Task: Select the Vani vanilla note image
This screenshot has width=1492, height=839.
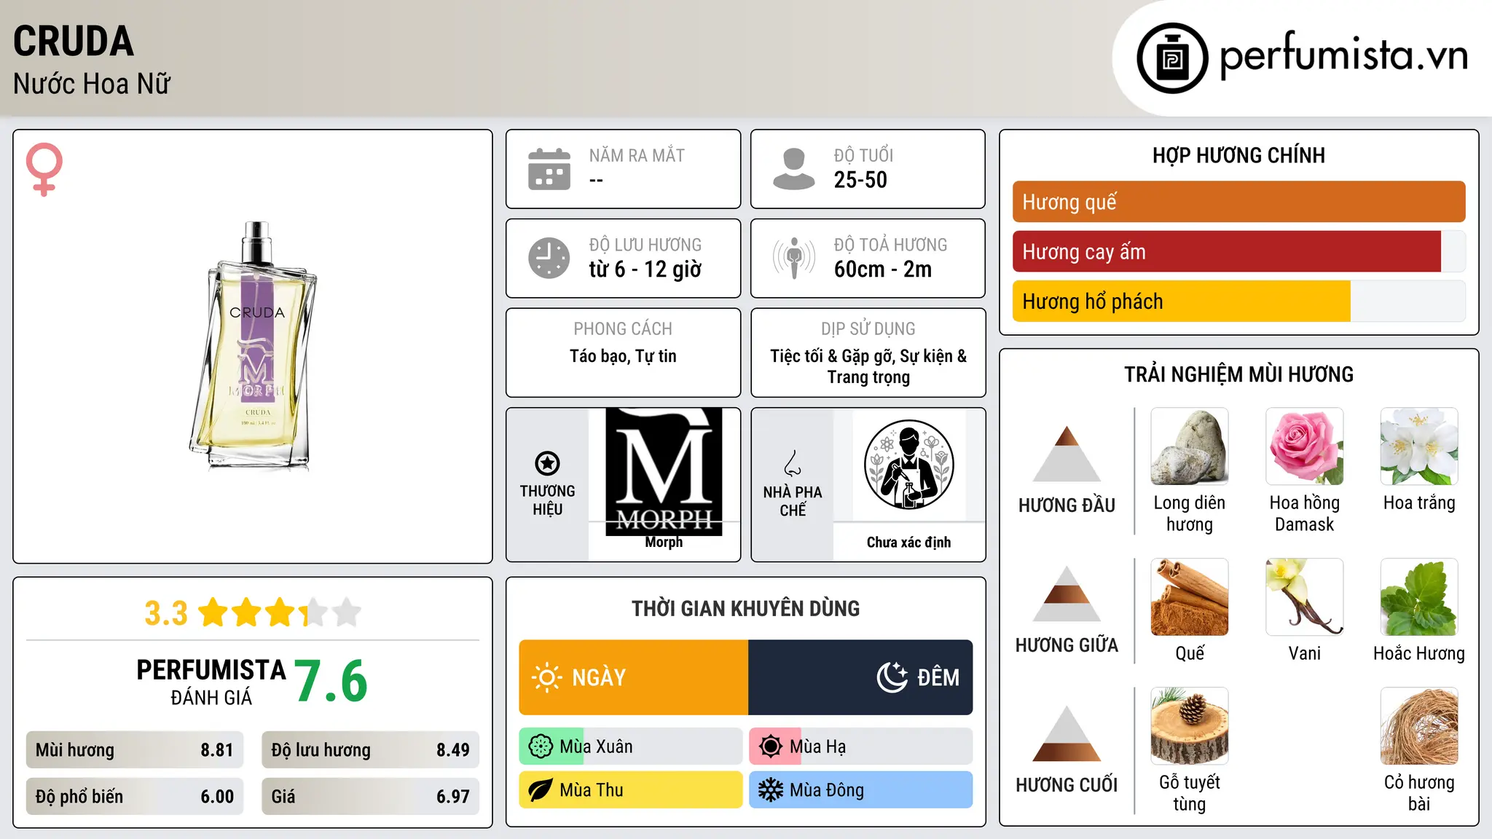Action: coord(1305,597)
